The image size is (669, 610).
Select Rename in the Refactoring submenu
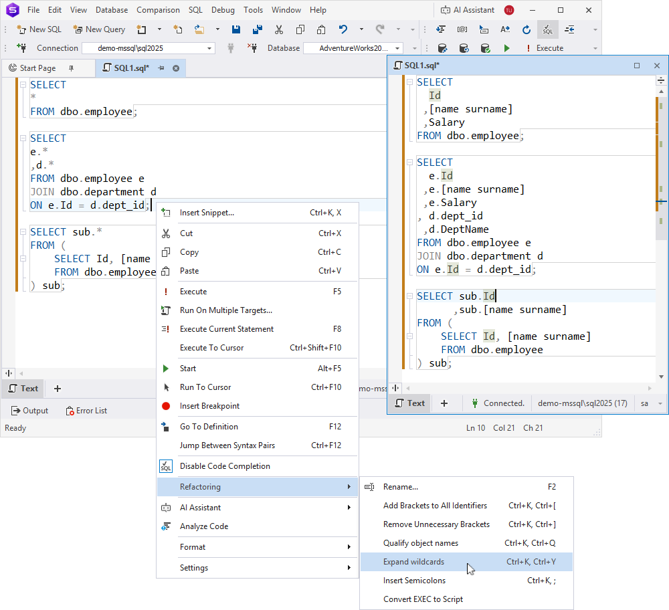(466, 487)
